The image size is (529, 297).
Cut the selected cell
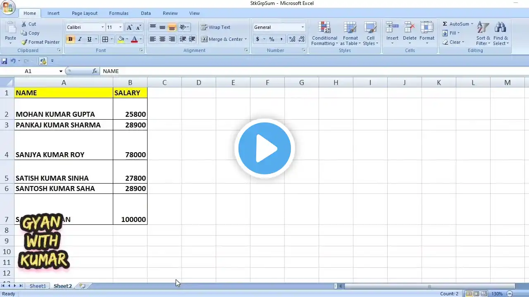pos(29,24)
